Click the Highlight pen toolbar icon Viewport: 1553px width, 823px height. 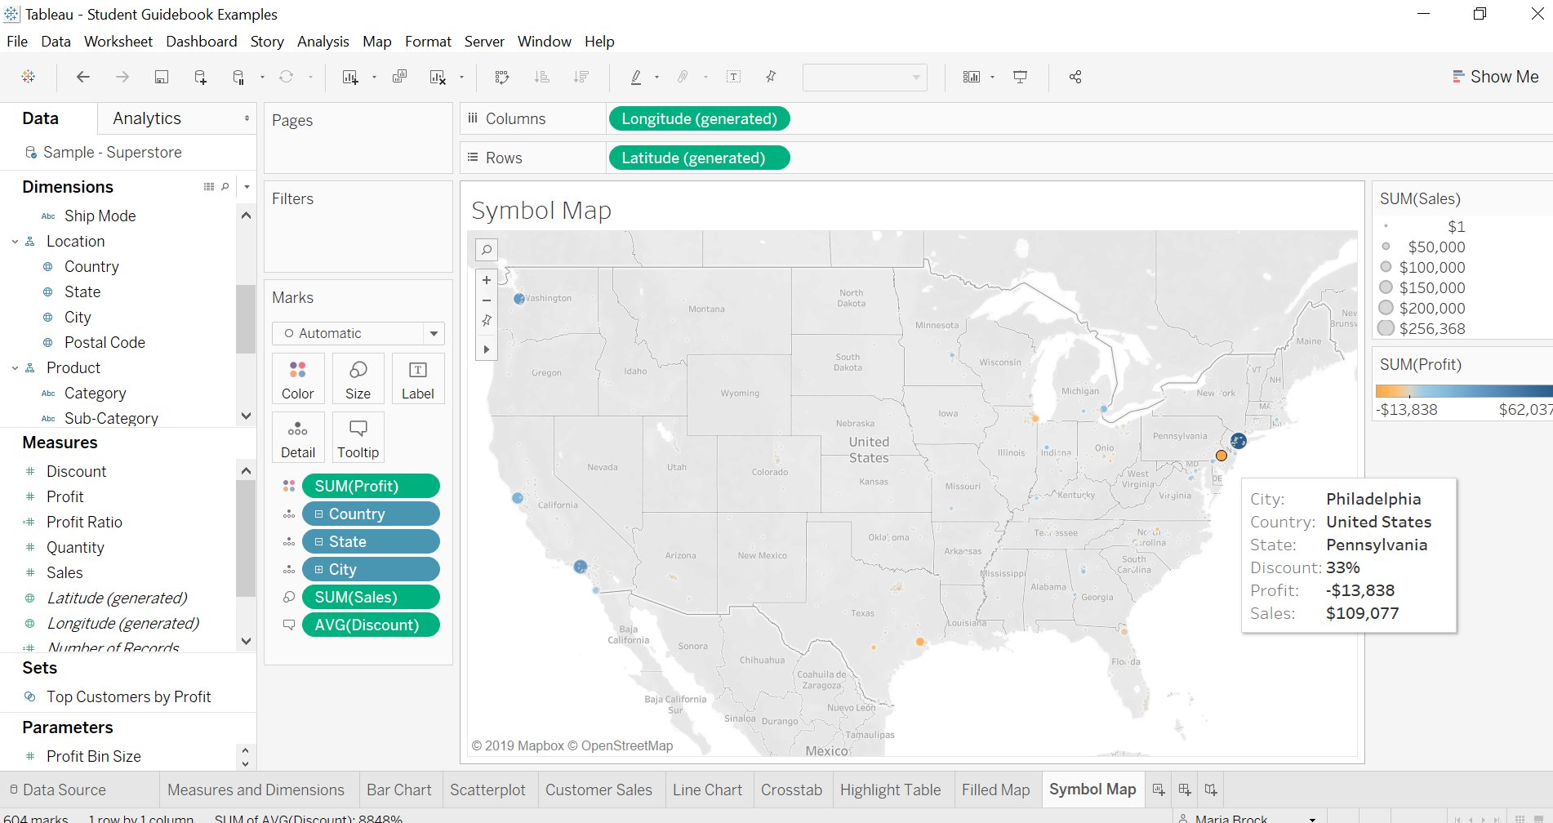click(x=636, y=77)
